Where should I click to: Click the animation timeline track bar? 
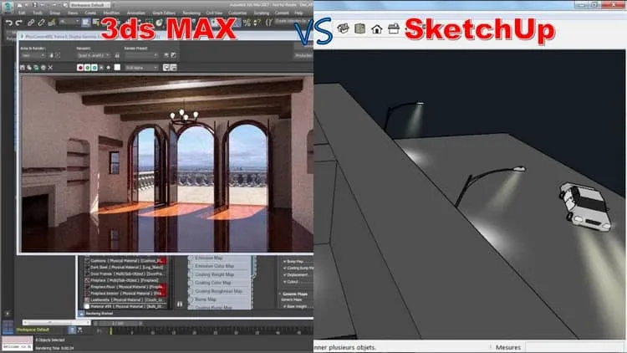(211, 331)
